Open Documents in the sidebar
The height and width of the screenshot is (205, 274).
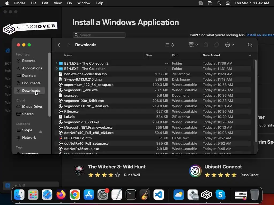coord(29,83)
